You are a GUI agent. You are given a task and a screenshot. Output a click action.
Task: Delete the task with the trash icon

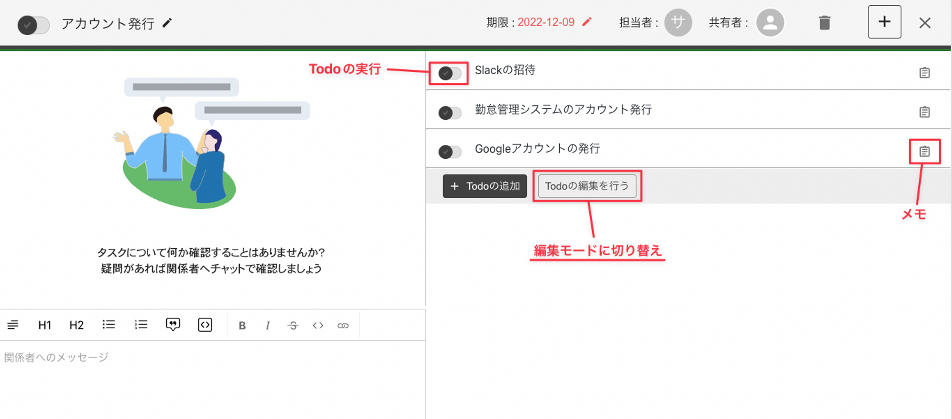click(x=824, y=23)
